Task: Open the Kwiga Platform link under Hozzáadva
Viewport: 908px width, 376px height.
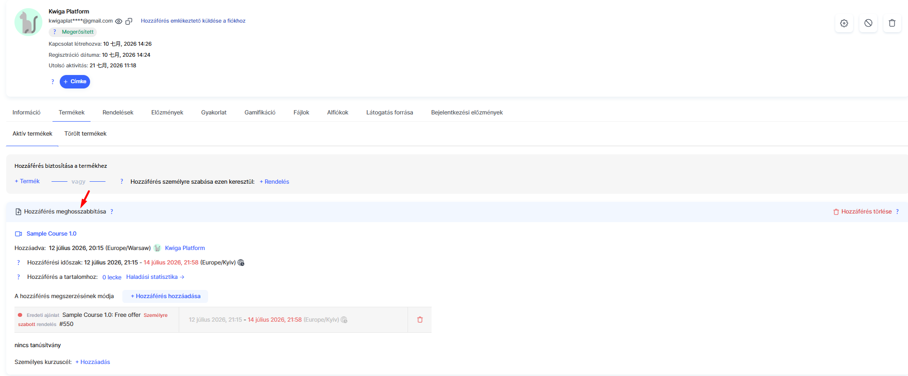Action: point(185,248)
